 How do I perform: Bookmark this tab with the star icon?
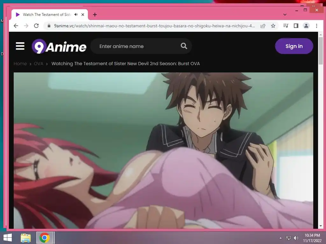coord(273,26)
